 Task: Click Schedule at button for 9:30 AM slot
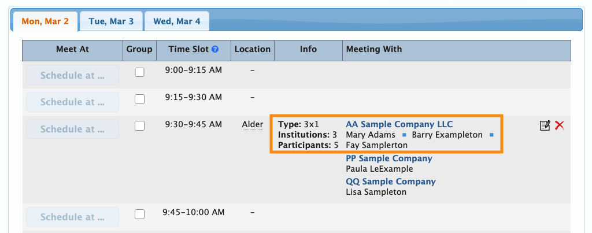[72, 129]
